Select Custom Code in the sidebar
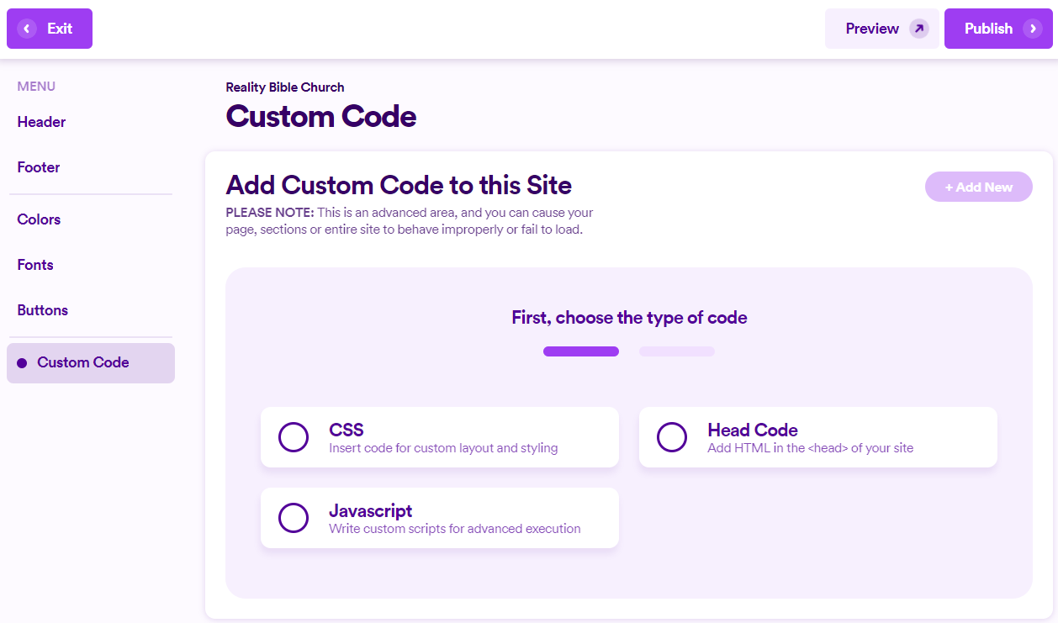1058x623 pixels. 82,362
